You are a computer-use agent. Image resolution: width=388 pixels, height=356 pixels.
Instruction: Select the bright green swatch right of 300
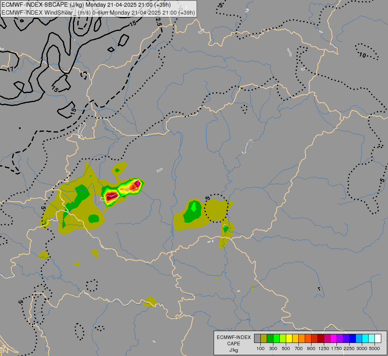pyautogui.click(x=276, y=338)
